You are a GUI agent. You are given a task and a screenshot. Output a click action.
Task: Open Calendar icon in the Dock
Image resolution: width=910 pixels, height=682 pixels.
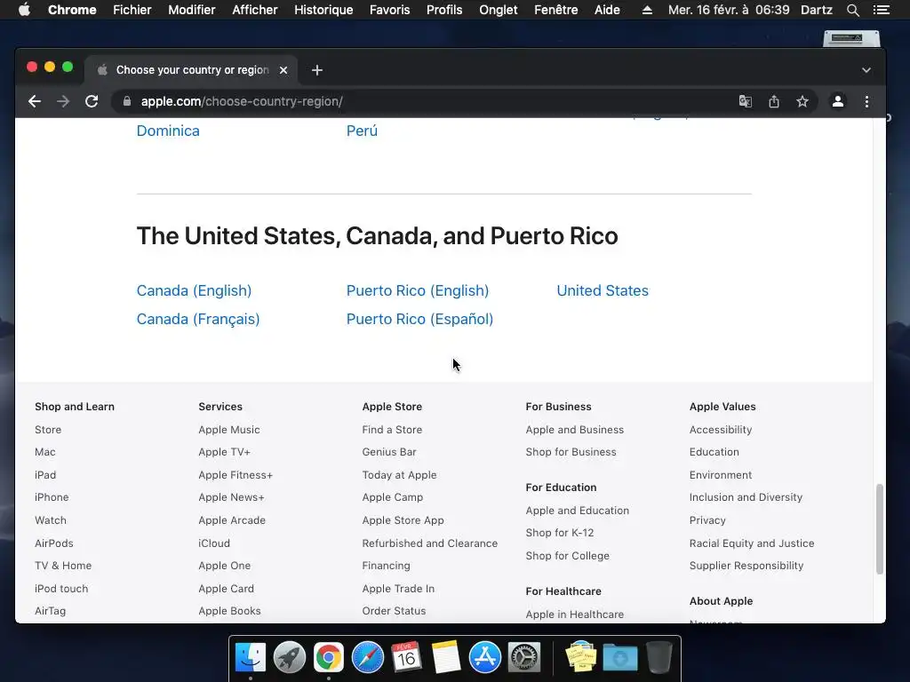pos(406,658)
